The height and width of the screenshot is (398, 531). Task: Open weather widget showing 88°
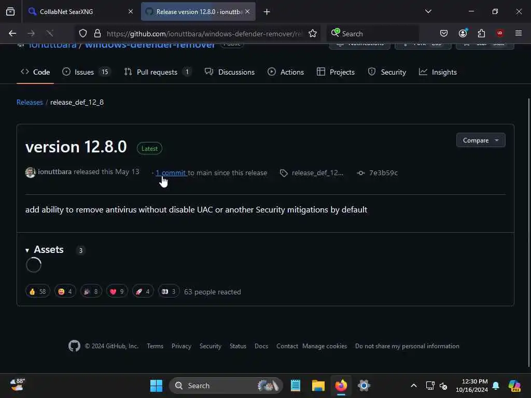[x=18, y=385]
